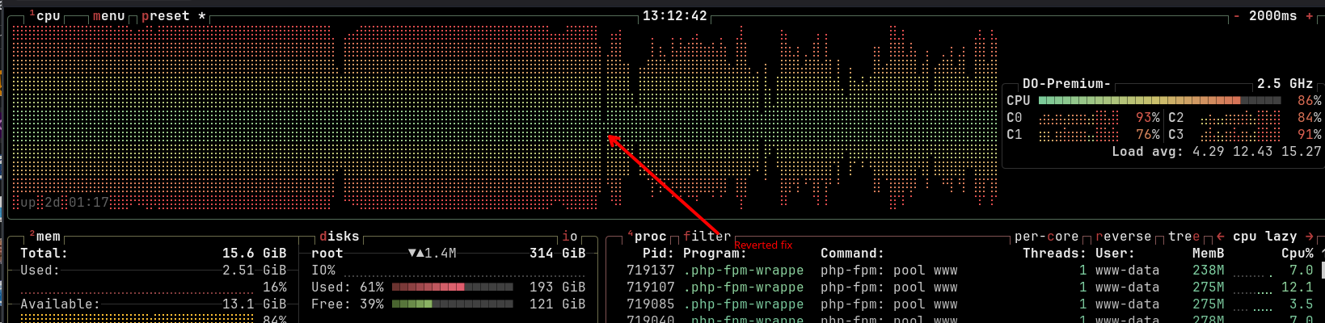Click the Threads column header
1325x323 pixels.
[1055, 254]
